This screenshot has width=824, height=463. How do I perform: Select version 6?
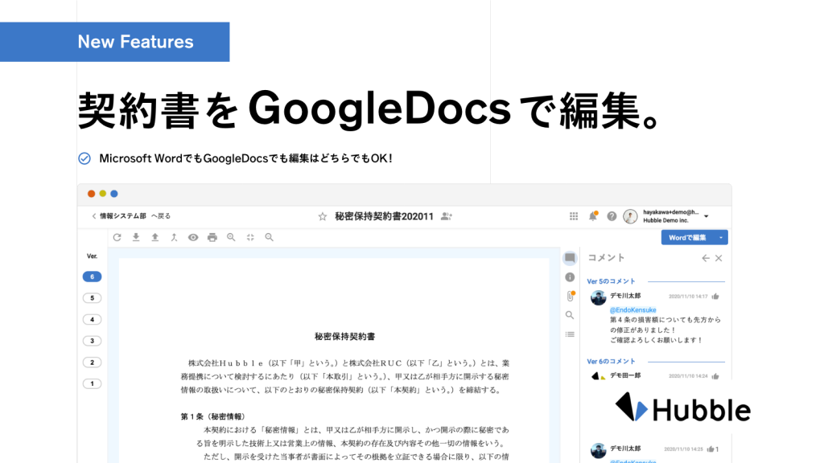[x=92, y=277]
